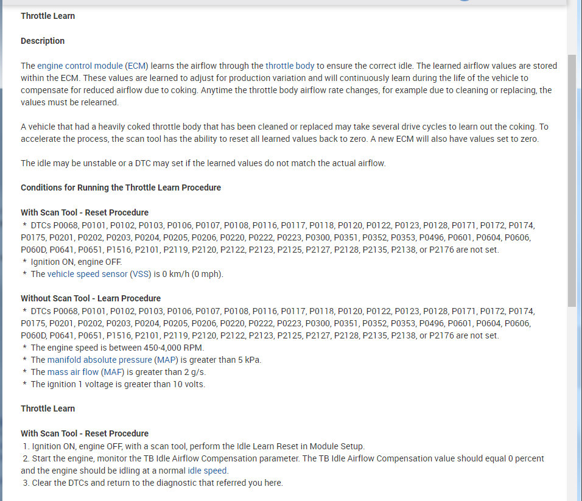Follow the 'mass air flow' hyperlink
582x501 pixels.
72,372
